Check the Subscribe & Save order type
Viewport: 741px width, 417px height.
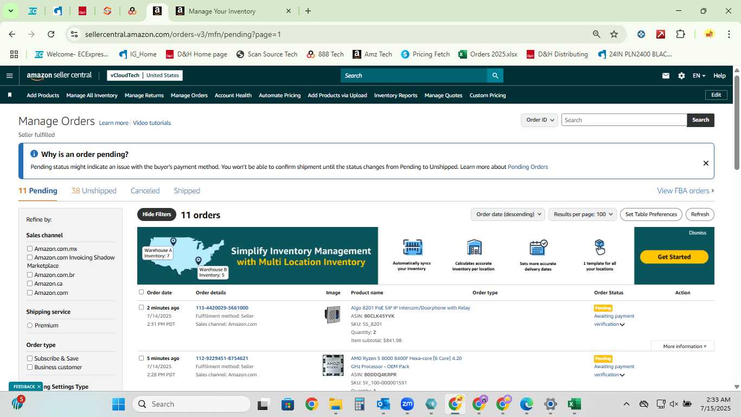click(x=30, y=358)
